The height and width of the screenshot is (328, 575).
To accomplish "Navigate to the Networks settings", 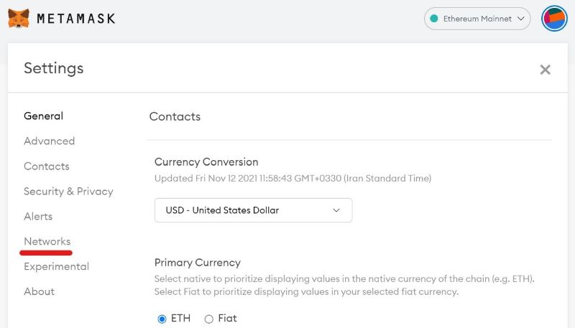I will (47, 241).
